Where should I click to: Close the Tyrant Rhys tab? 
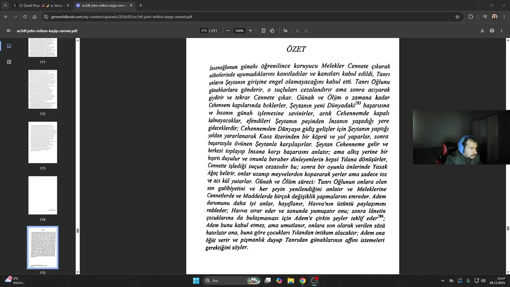pyautogui.click(x=68, y=6)
